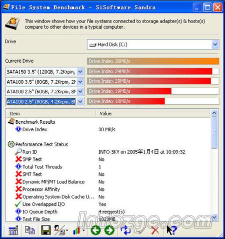Expand the SATA150 3.5" reference drive dropdown

pos(80,72)
